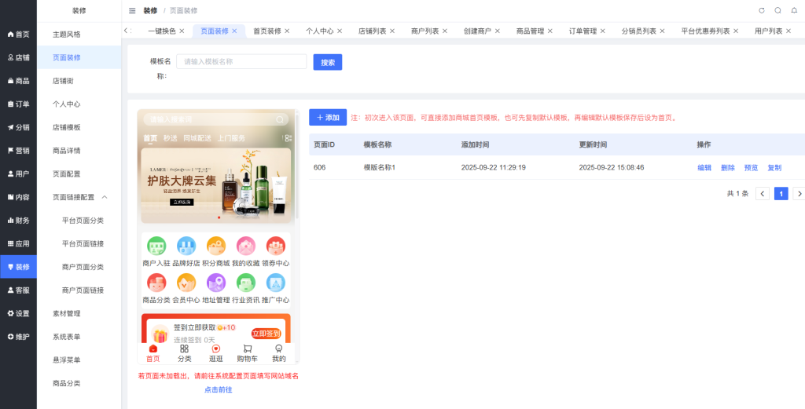Open 分类 in preview bottom bar
The height and width of the screenshot is (409, 805).
tap(184, 353)
